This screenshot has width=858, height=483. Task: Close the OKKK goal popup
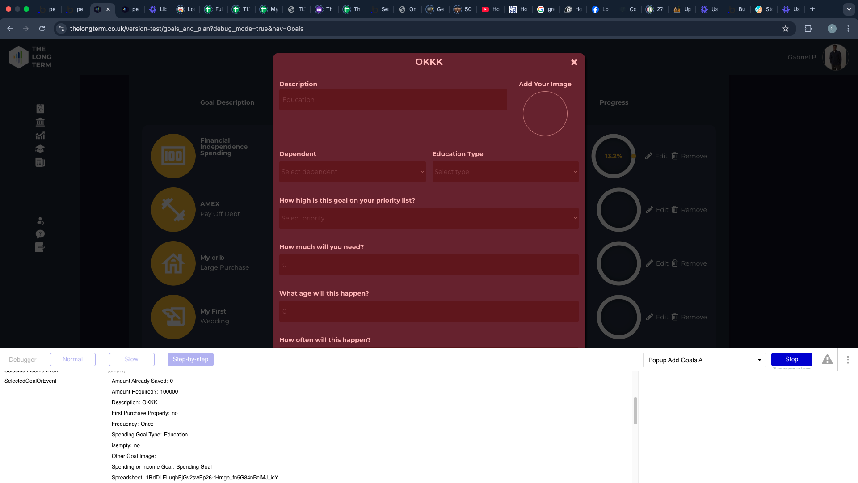click(574, 62)
